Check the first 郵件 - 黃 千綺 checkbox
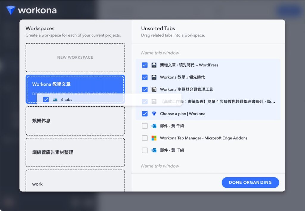 145,126
